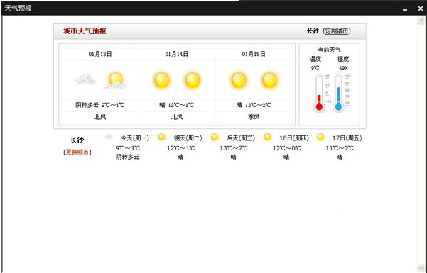Click the 今天(周一) day label

[x=135, y=138]
